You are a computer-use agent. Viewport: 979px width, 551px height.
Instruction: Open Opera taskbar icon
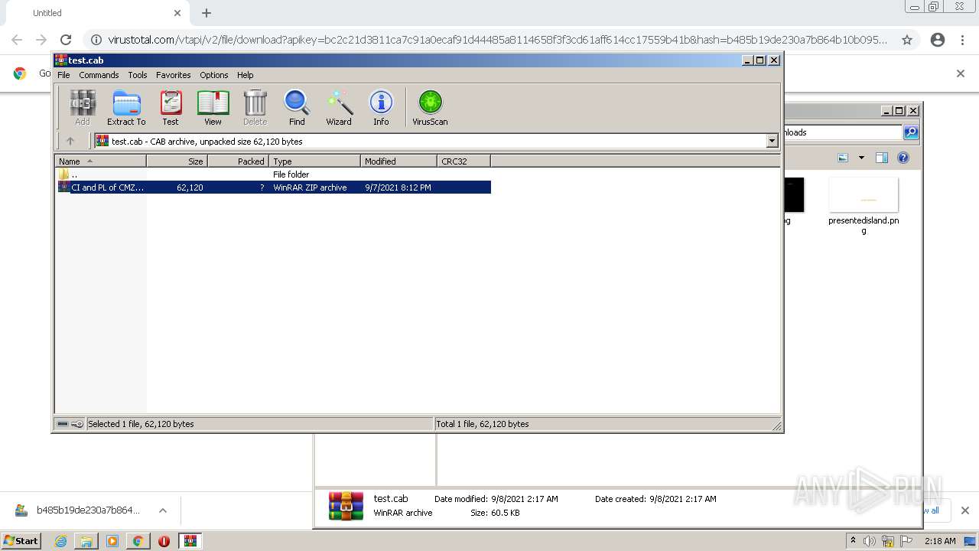164,541
